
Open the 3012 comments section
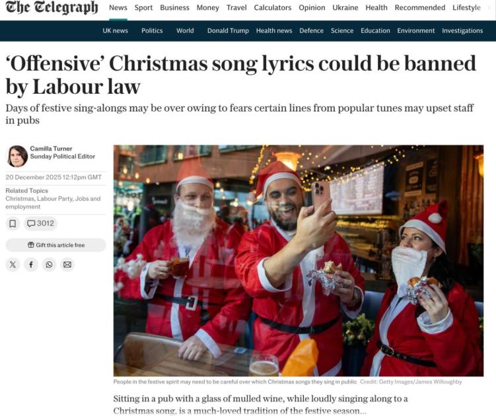pyautogui.click(x=40, y=224)
